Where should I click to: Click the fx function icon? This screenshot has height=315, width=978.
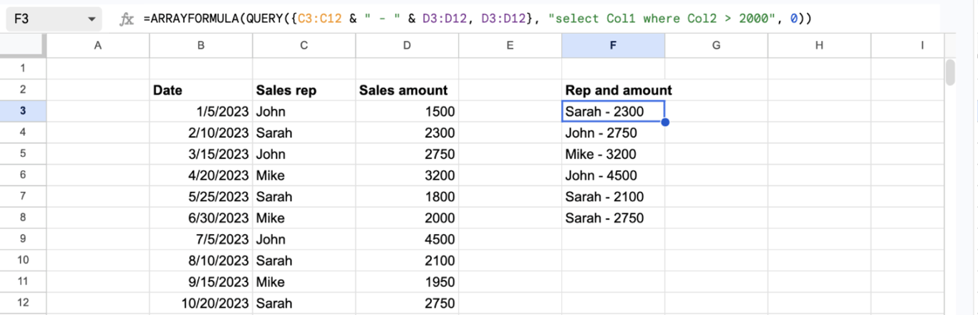click(x=127, y=19)
